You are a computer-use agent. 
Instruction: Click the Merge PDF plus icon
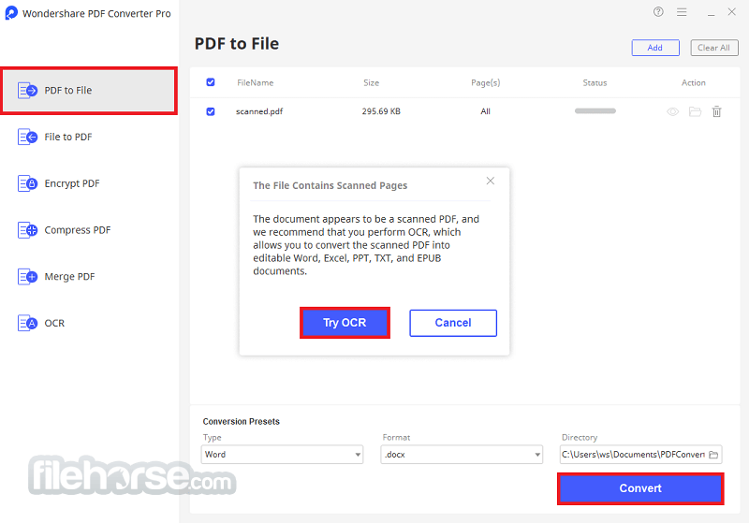(27, 276)
